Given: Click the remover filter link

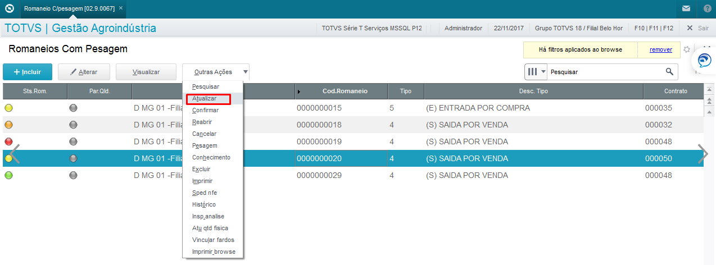Looking at the screenshot, I should 661,49.
